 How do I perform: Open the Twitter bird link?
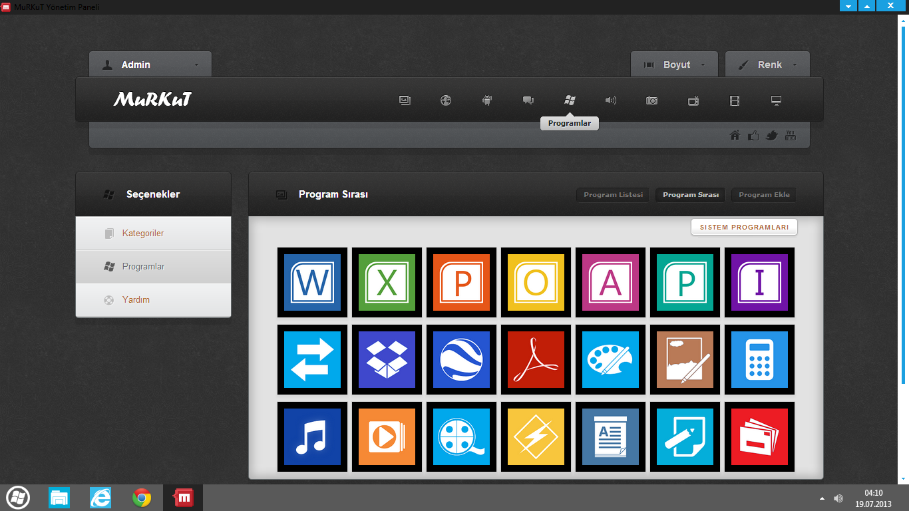(772, 136)
